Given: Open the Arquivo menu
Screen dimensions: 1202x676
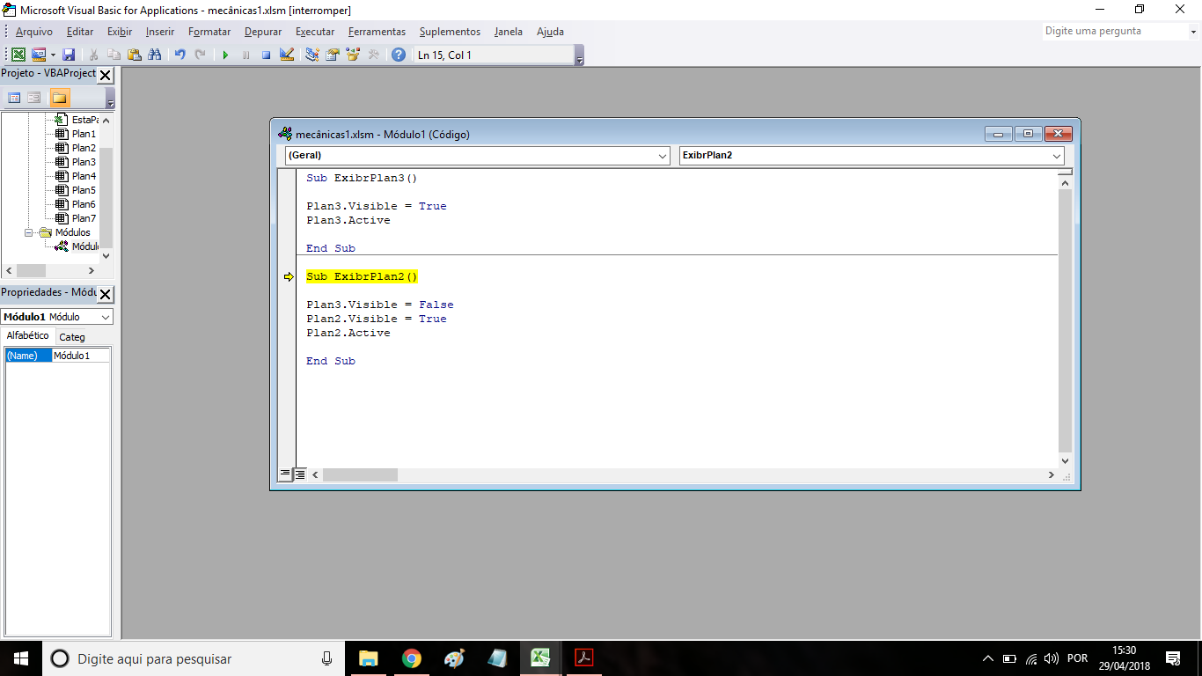Looking at the screenshot, I should pyautogui.click(x=34, y=32).
